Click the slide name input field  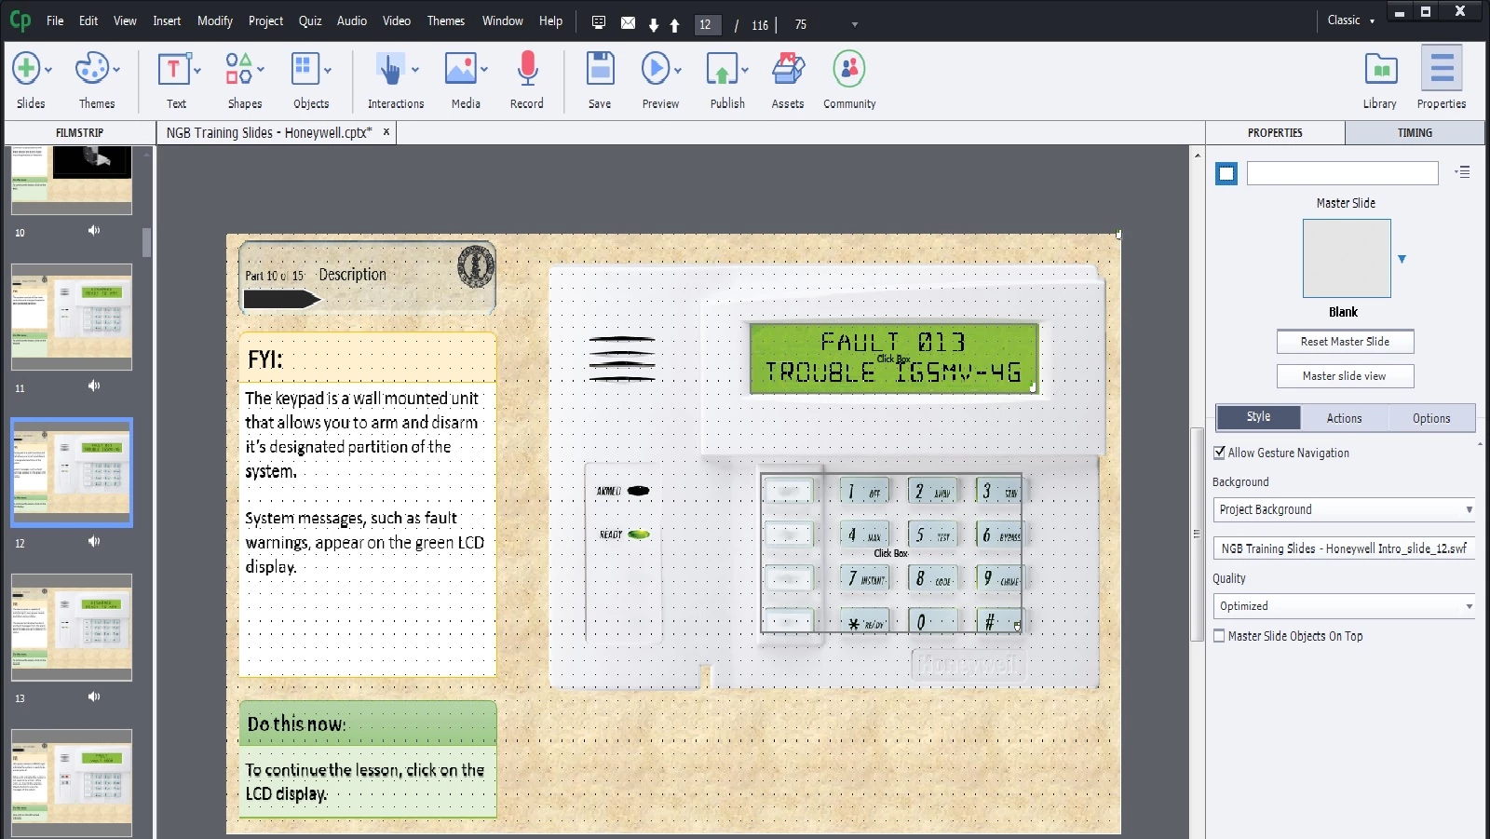pyautogui.click(x=1343, y=173)
